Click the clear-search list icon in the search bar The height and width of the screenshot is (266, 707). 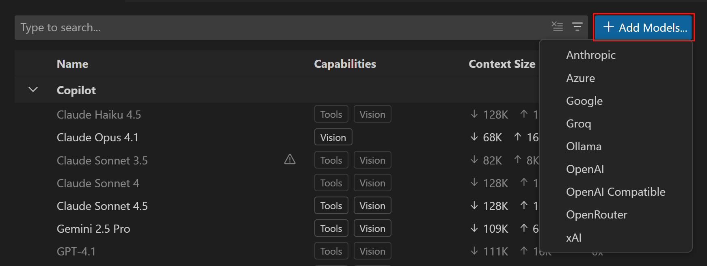(557, 26)
